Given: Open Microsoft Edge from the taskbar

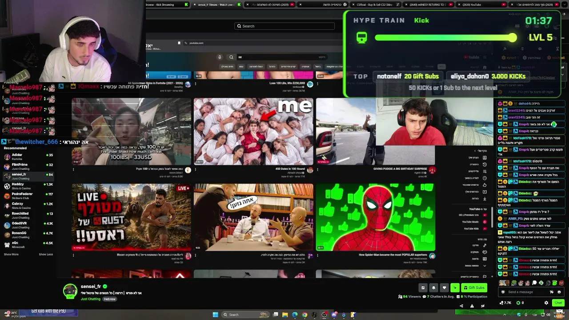Looking at the screenshot, I should 295,315.
